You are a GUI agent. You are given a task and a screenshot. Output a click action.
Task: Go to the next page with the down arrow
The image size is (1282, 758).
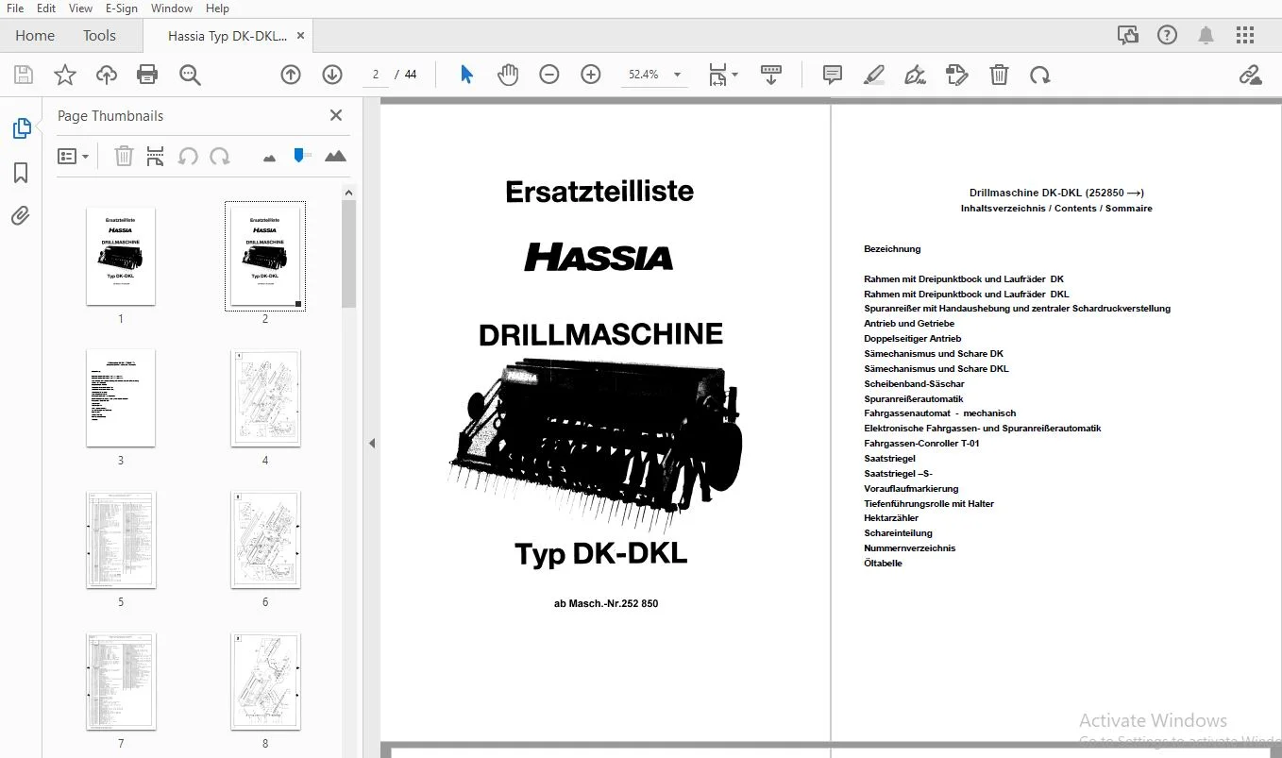click(x=332, y=75)
